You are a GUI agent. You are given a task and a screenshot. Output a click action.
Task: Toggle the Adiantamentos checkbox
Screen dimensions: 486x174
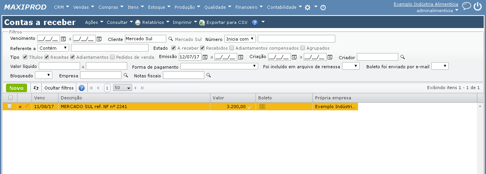coord(73,57)
